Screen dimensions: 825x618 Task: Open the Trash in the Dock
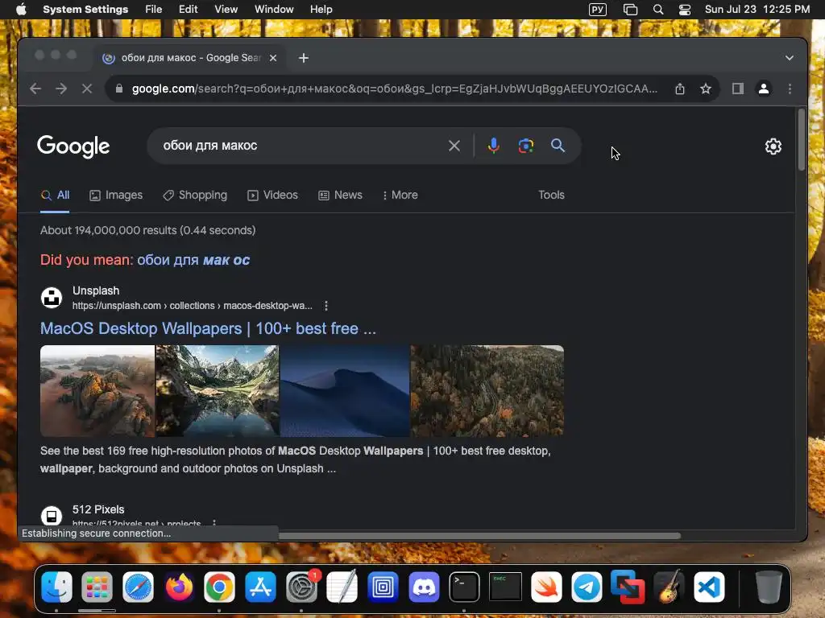pyautogui.click(x=769, y=587)
